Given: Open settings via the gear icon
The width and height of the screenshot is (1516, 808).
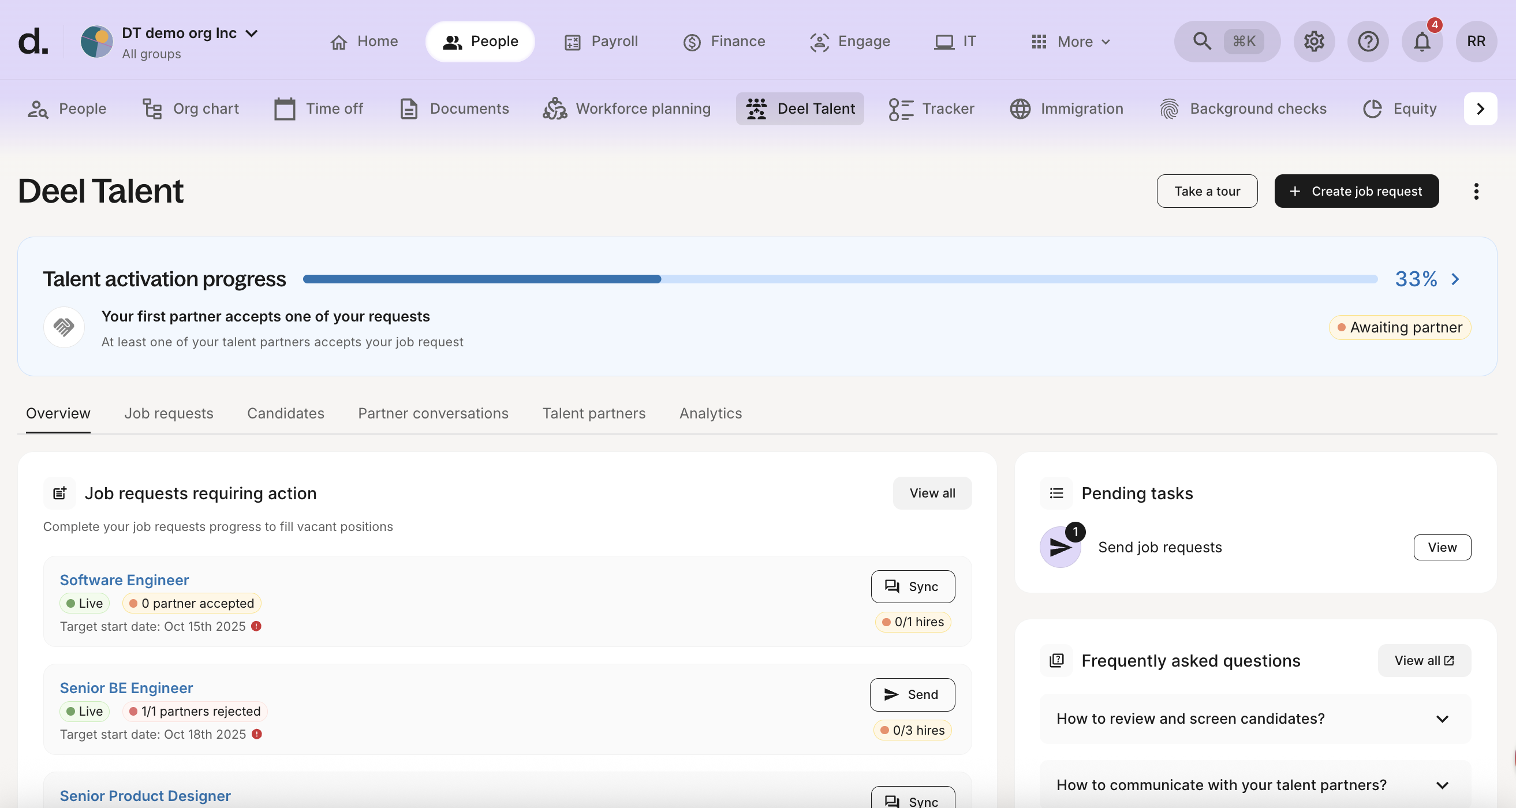Looking at the screenshot, I should click(1313, 41).
